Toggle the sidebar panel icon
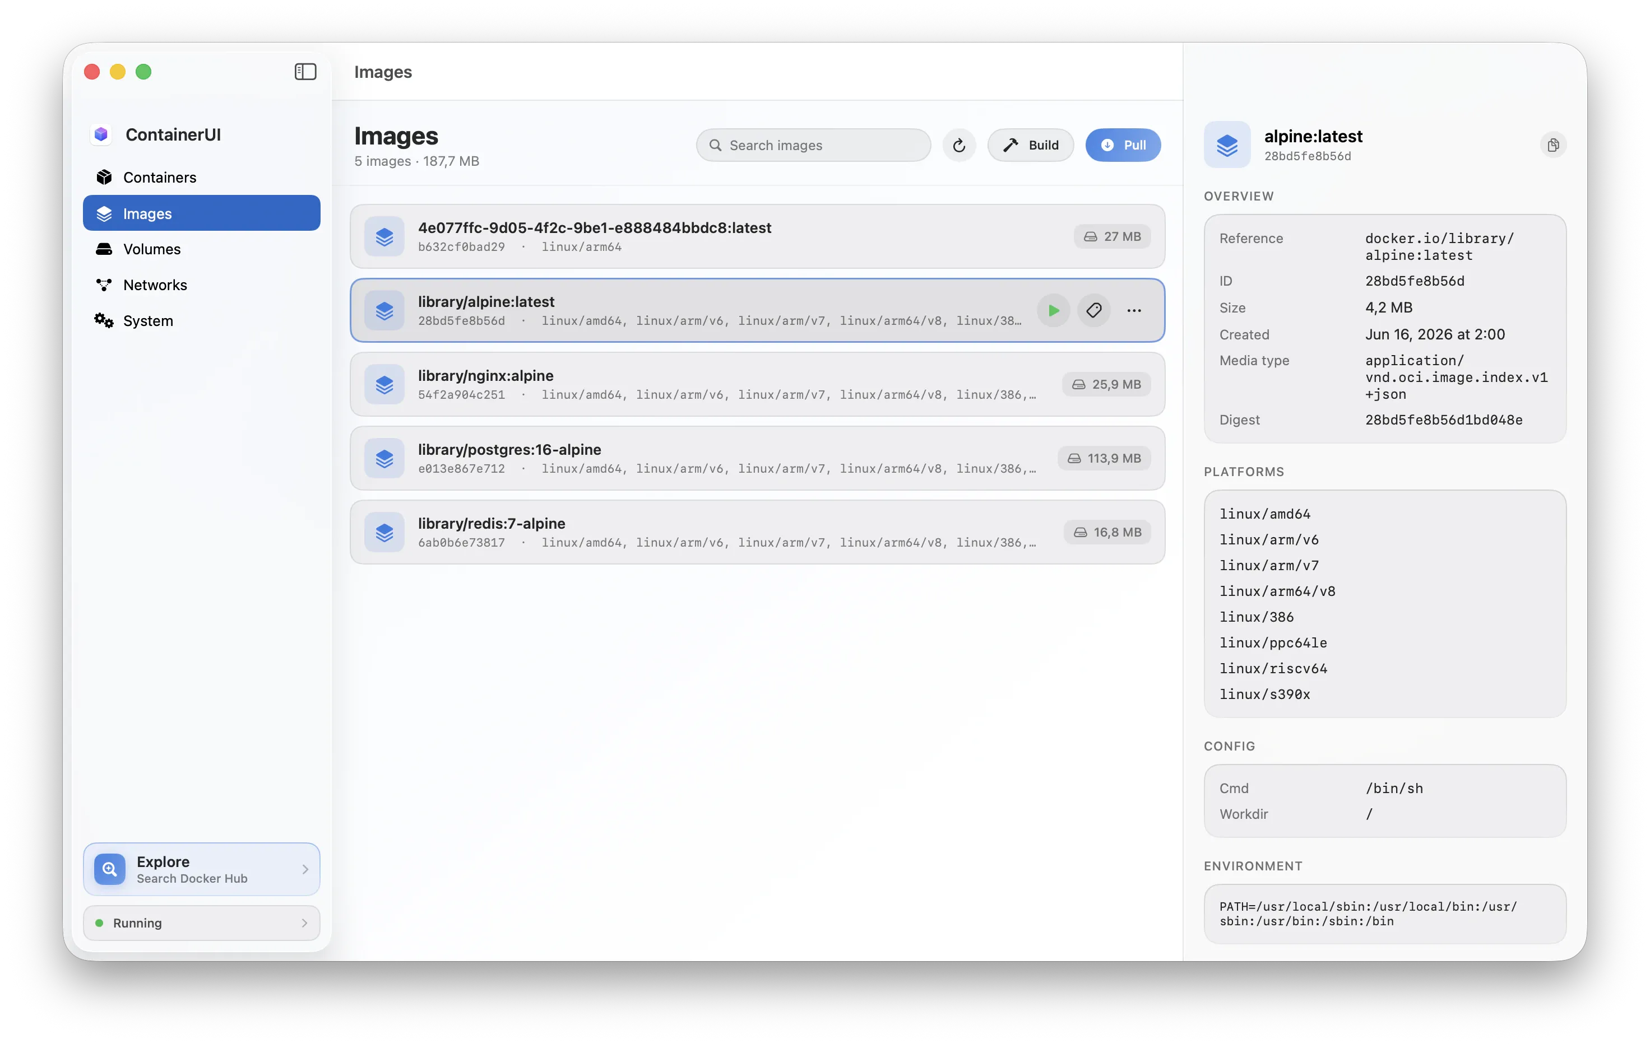 305,72
